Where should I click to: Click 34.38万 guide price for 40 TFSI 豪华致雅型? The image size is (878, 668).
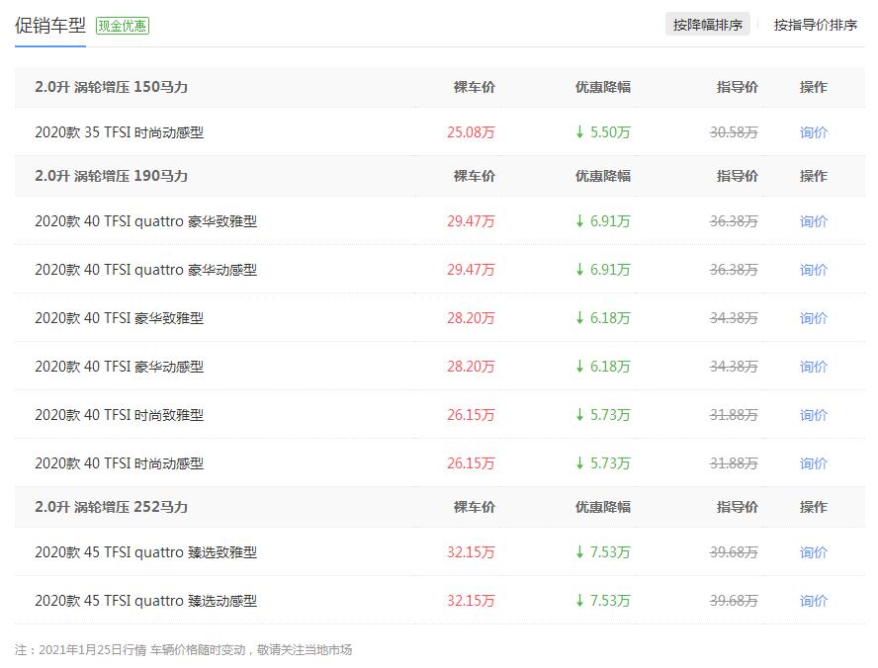[734, 318]
